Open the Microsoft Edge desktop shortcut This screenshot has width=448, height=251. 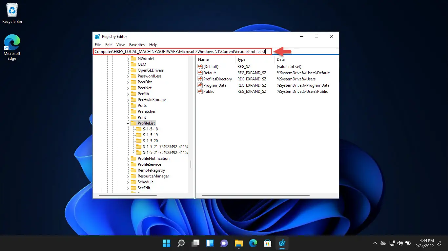(12, 47)
